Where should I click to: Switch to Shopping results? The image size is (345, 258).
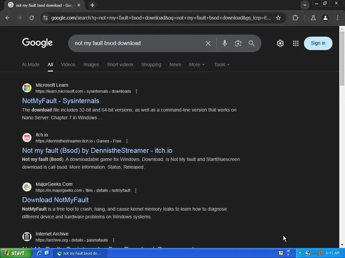point(151,64)
